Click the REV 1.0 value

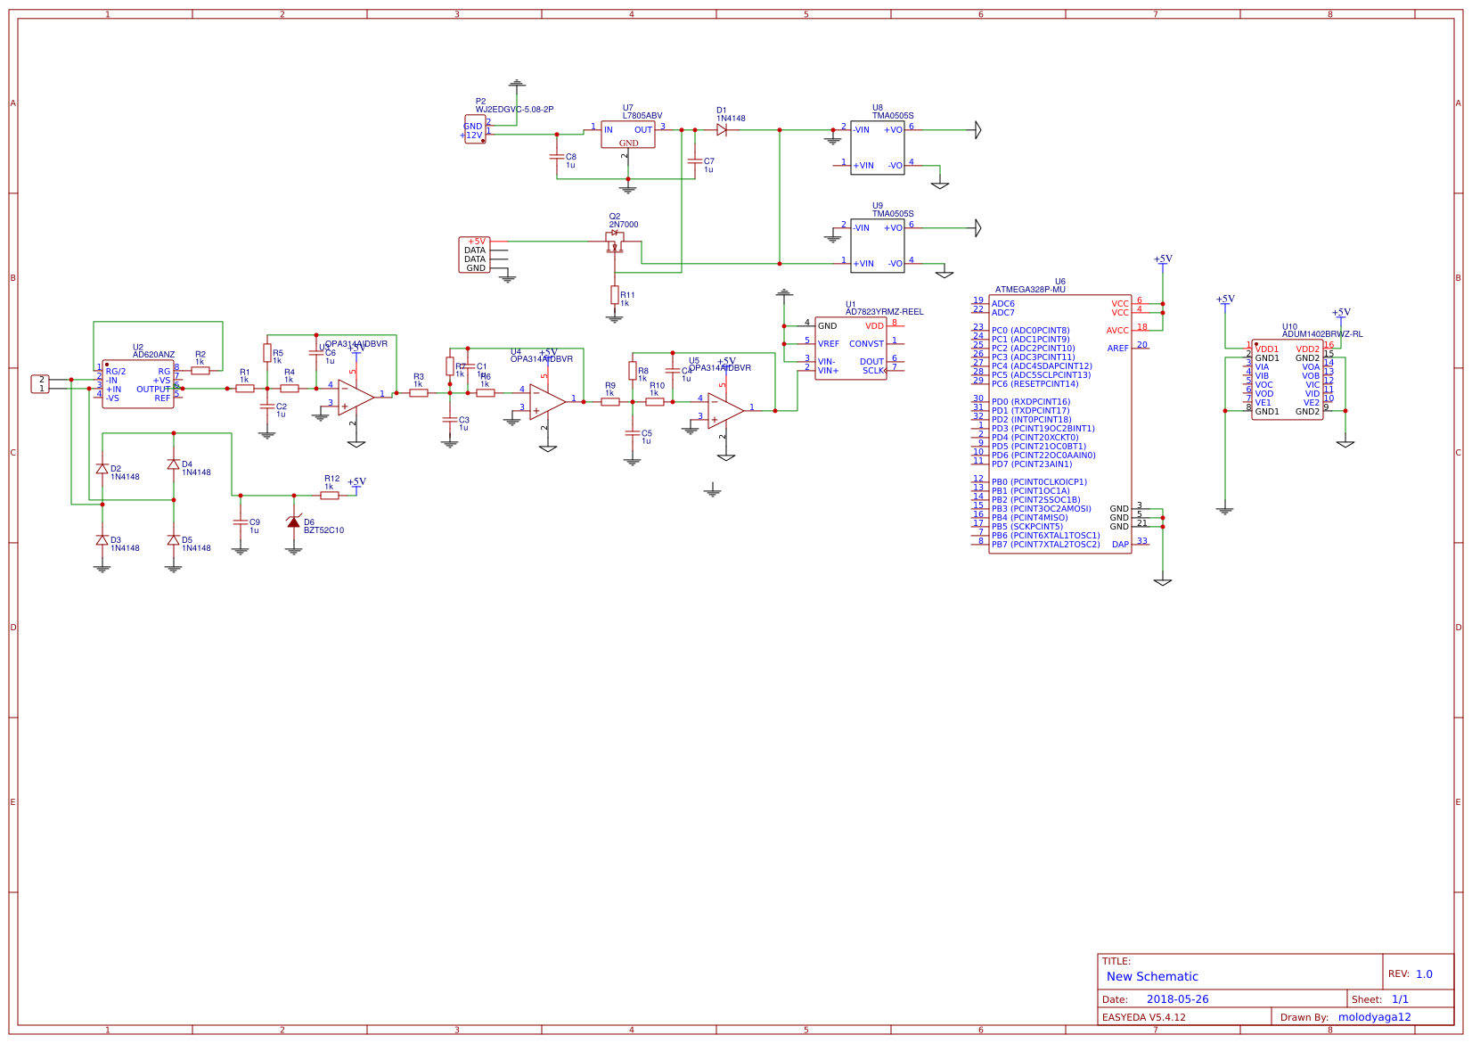[x=1424, y=974]
